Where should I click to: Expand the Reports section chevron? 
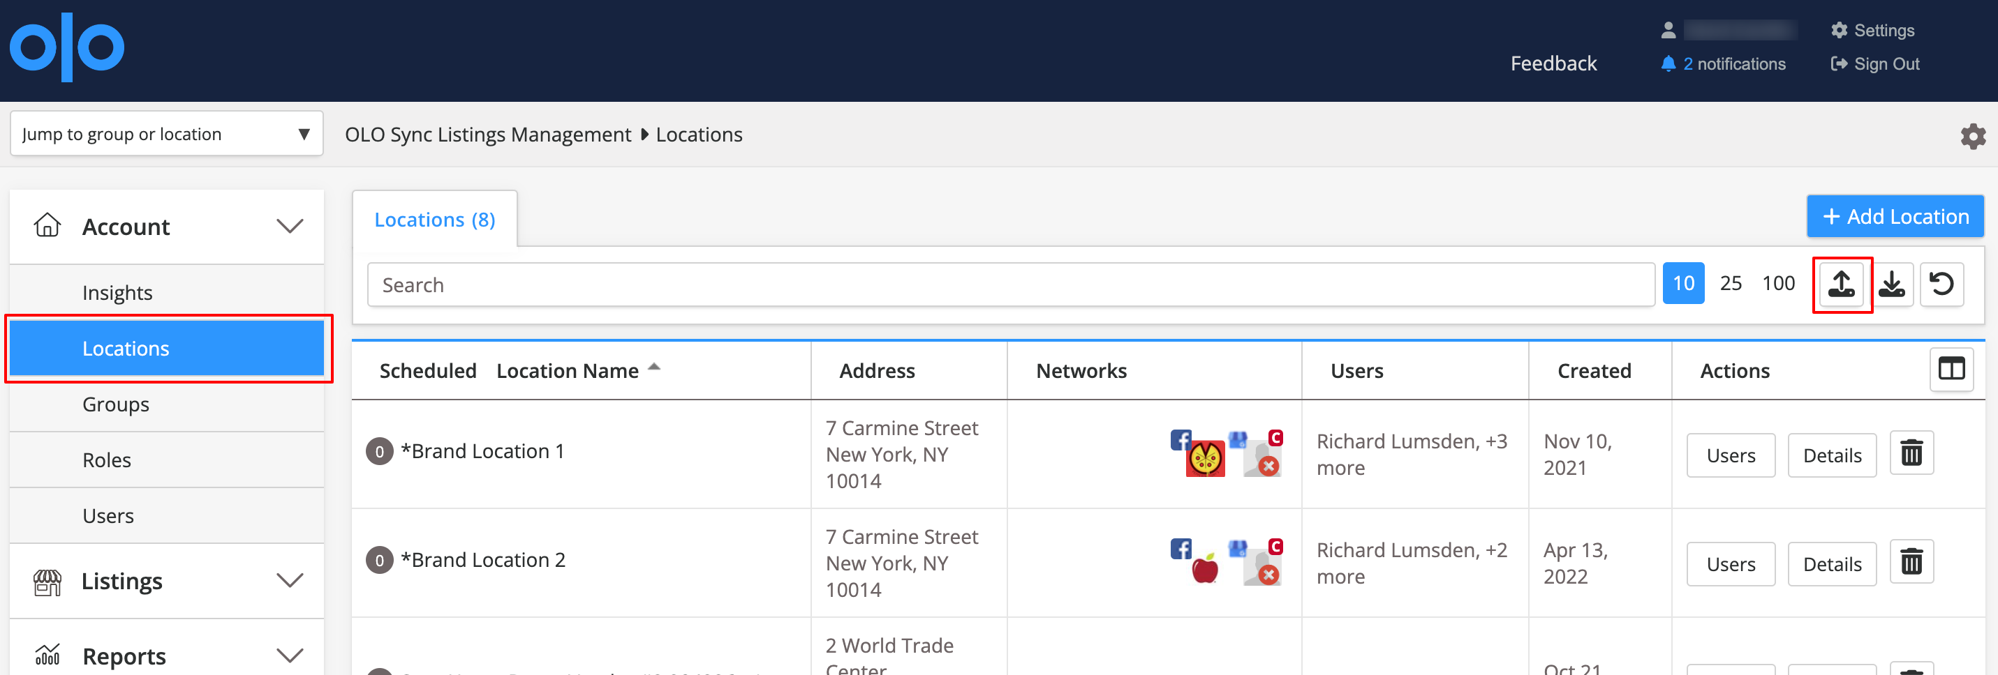click(289, 655)
